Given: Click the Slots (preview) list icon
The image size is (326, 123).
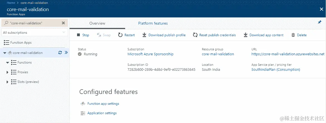Looking at the screenshot, I should [x=14, y=82].
